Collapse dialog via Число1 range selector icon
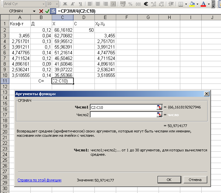This screenshot has height=193, width=221. tap(160, 107)
